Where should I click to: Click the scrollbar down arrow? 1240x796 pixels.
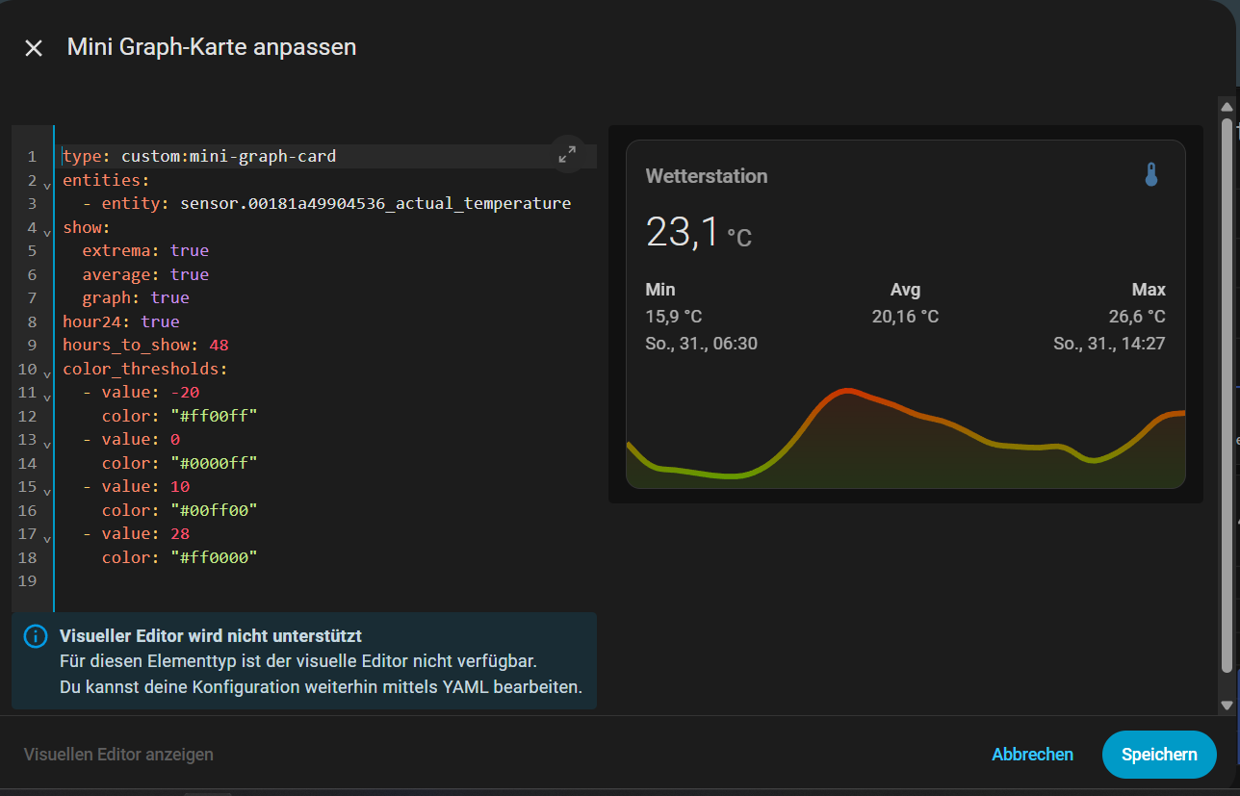pyautogui.click(x=1226, y=706)
